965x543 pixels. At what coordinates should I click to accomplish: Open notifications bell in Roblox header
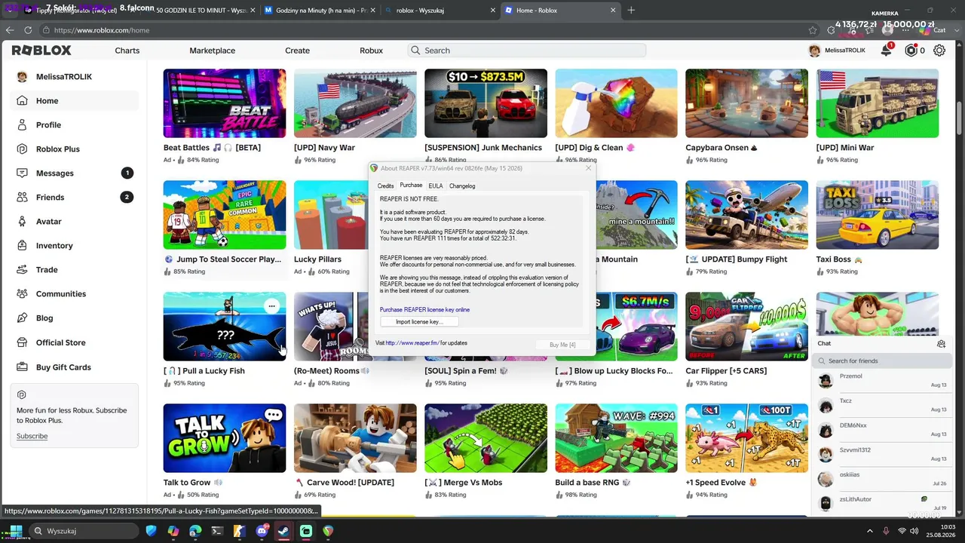(x=887, y=51)
